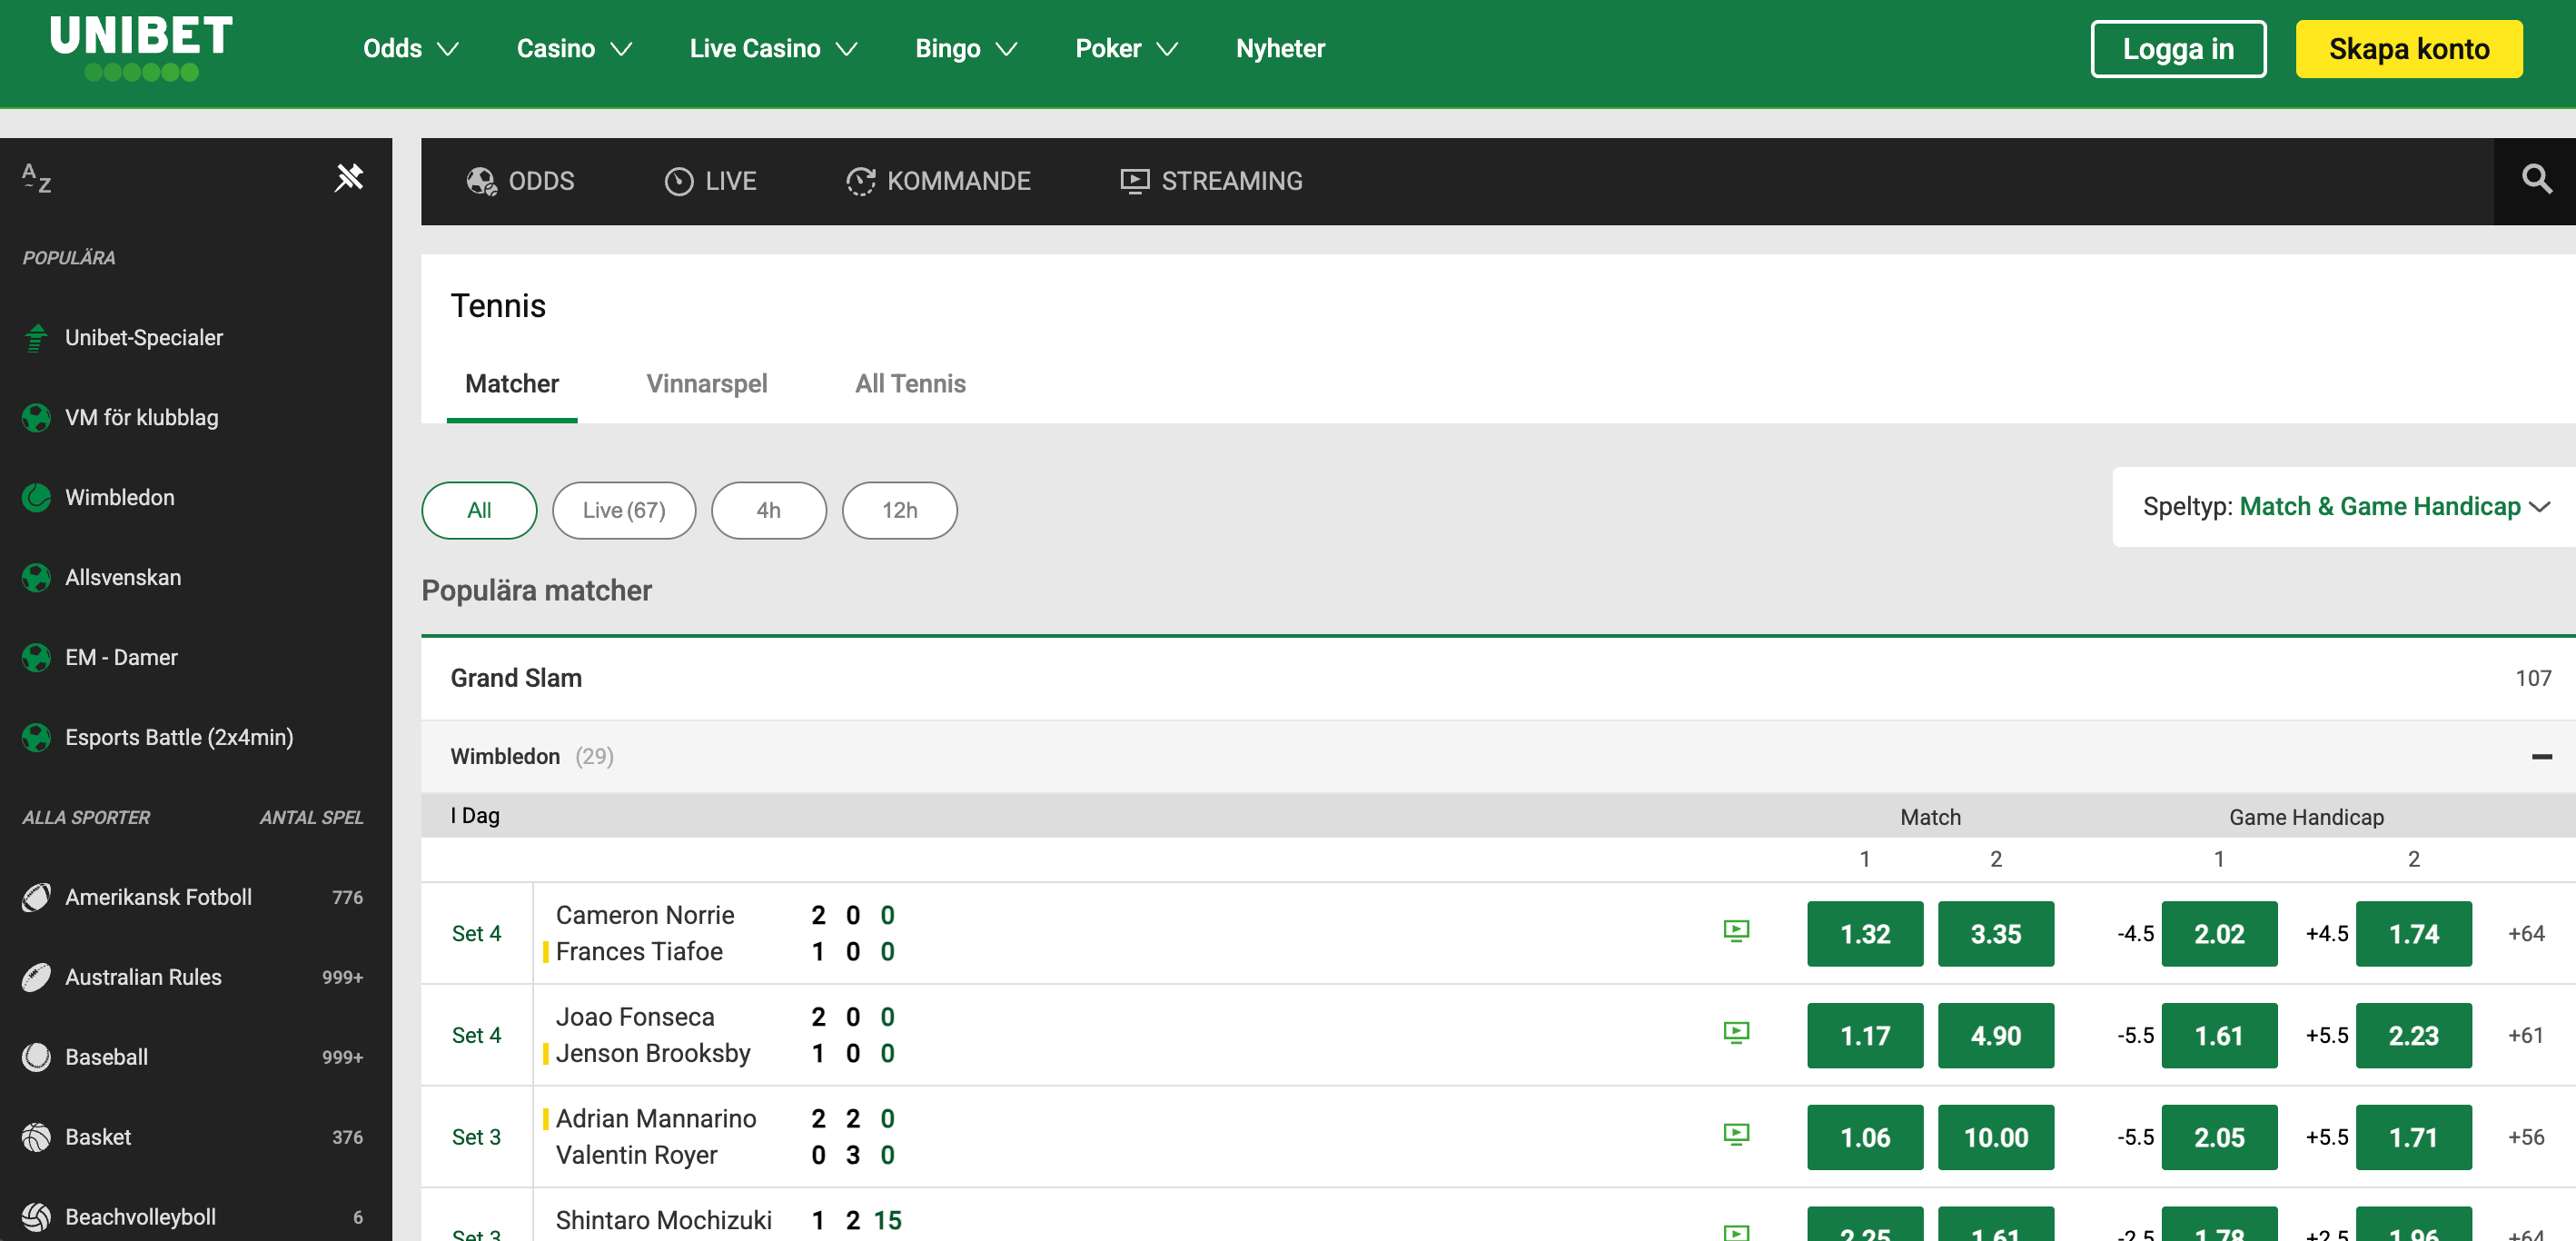Click the Skapa konto button

(2408, 49)
